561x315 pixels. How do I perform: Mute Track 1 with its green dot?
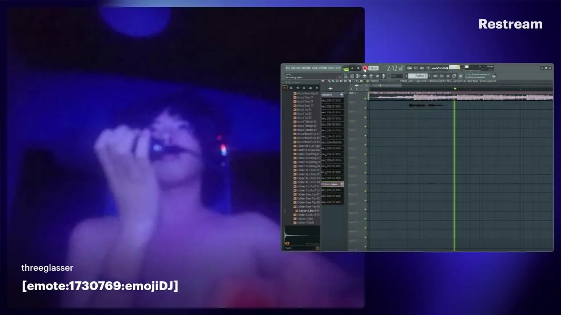(x=366, y=98)
